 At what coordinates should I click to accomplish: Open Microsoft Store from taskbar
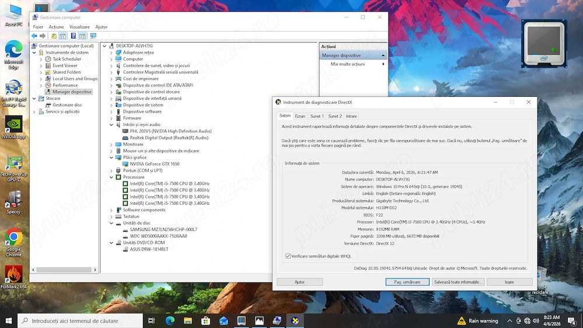click(205, 320)
